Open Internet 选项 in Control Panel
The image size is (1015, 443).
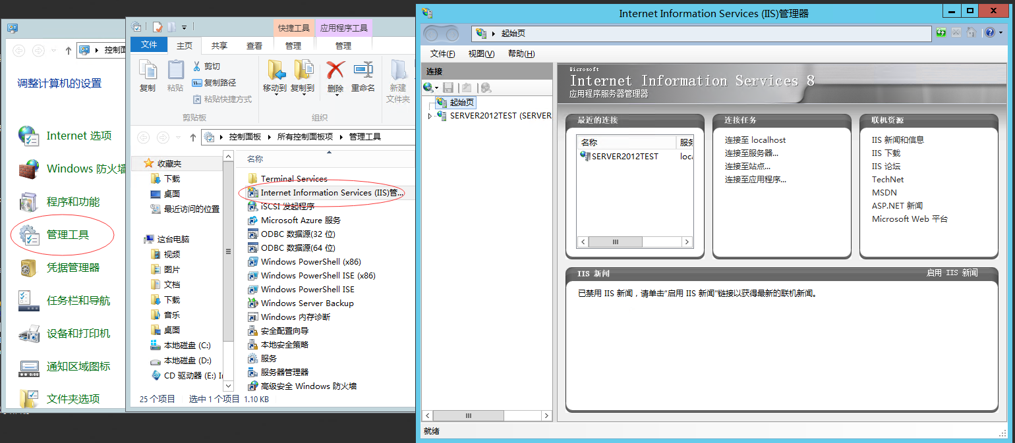(x=78, y=136)
